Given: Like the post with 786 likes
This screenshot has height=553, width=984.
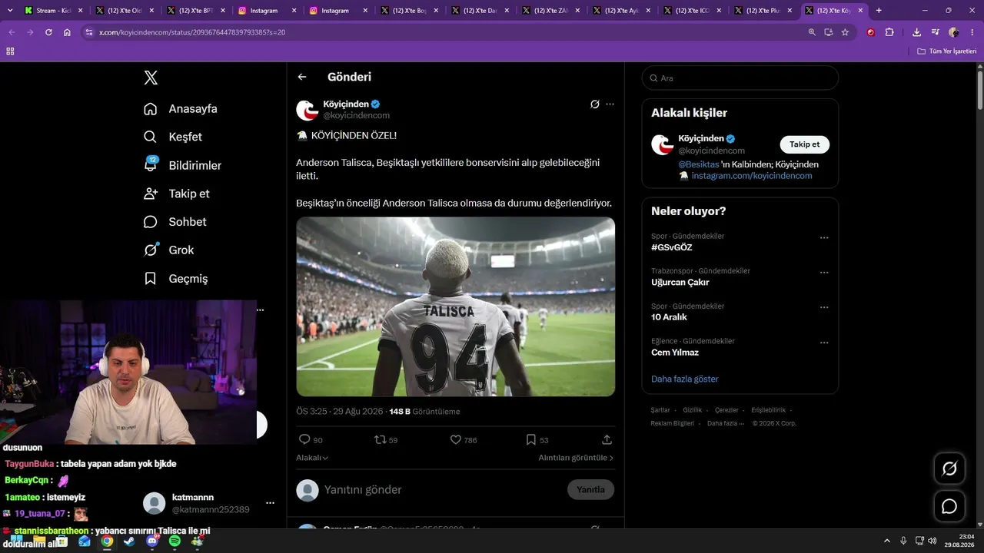Looking at the screenshot, I should [455, 439].
